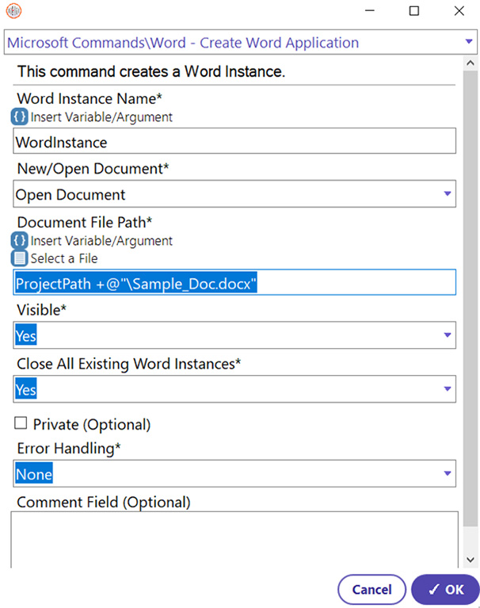Screen dimensions: 480x608
Task: Tick the Private (Optional) checkbox
Action: (x=21, y=423)
